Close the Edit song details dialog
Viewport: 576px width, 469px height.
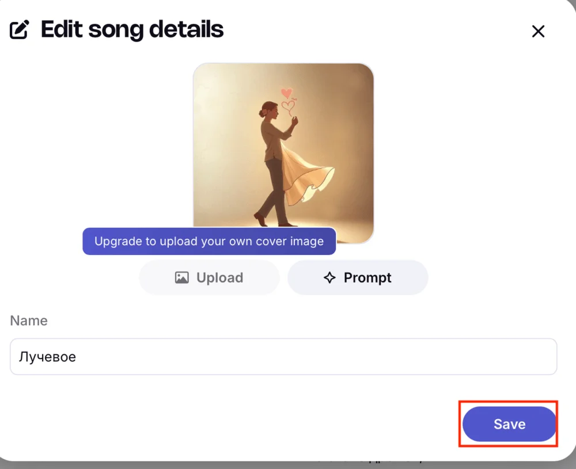pos(538,31)
